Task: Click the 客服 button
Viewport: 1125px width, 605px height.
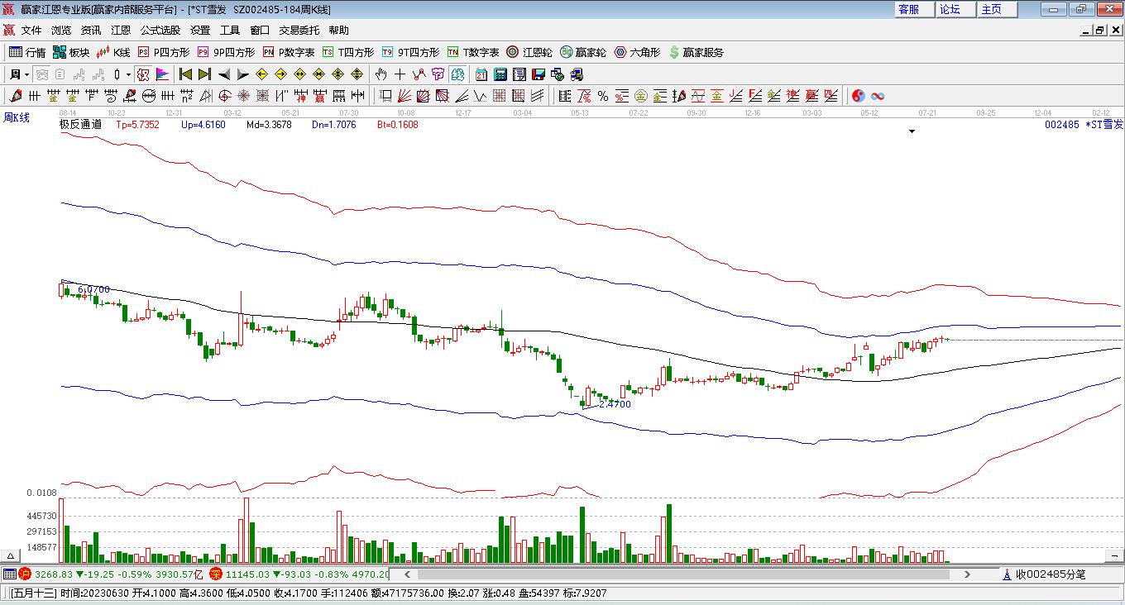Action: point(908,9)
